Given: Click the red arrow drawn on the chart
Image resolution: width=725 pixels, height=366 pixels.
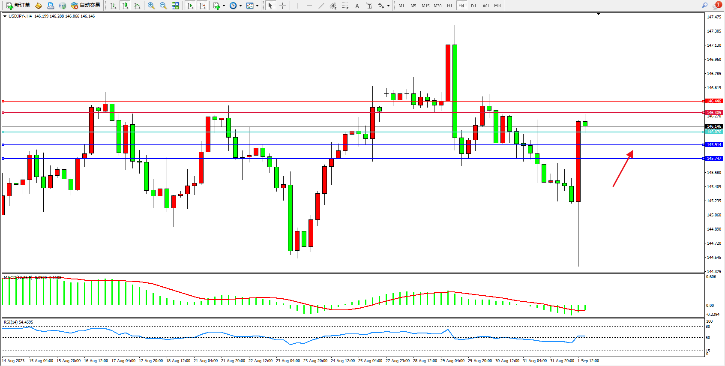Looking at the screenshot, I should [x=623, y=168].
